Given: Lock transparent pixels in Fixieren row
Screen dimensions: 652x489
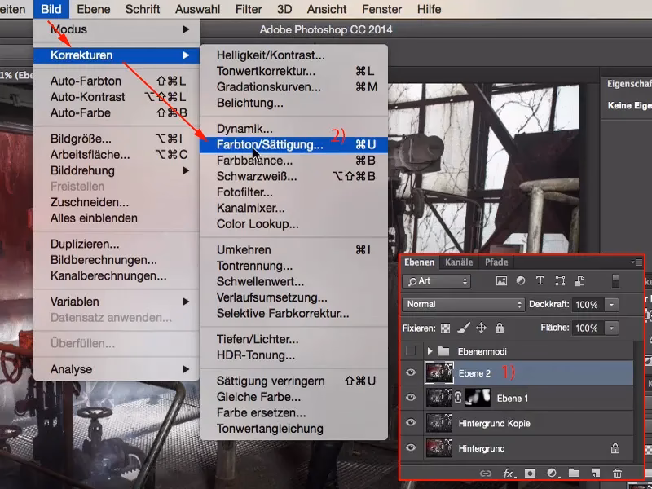Looking at the screenshot, I should click(444, 328).
